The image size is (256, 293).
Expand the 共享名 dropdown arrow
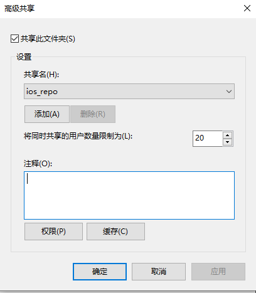click(x=229, y=92)
